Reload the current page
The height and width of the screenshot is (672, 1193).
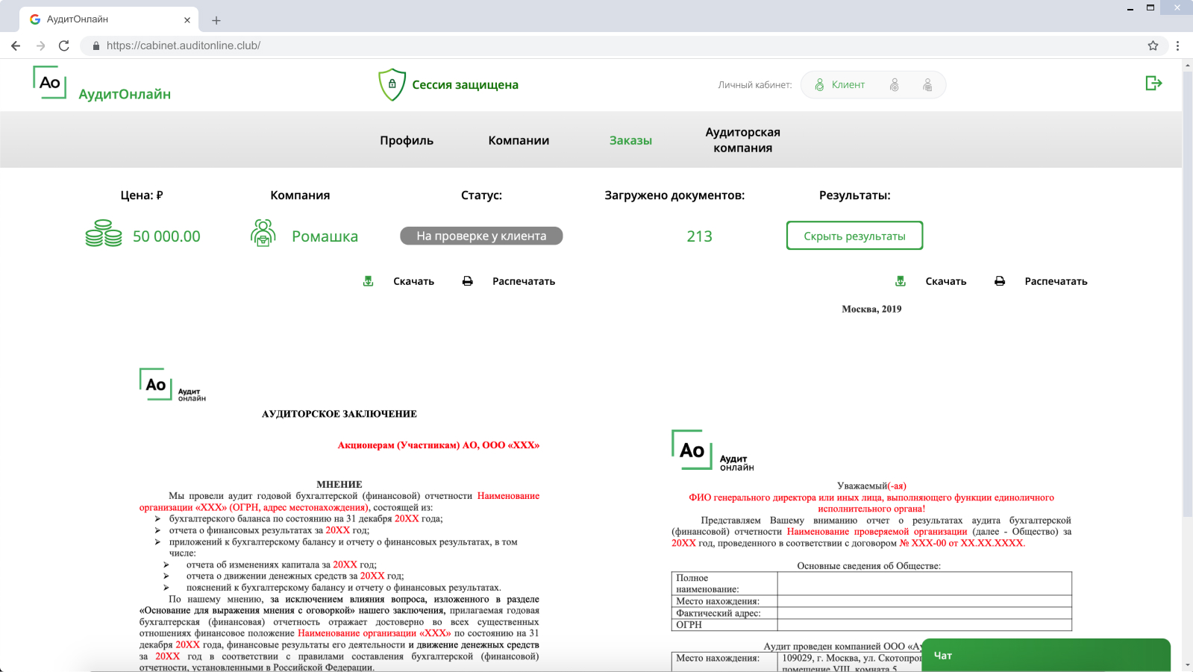[x=64, y=45]
